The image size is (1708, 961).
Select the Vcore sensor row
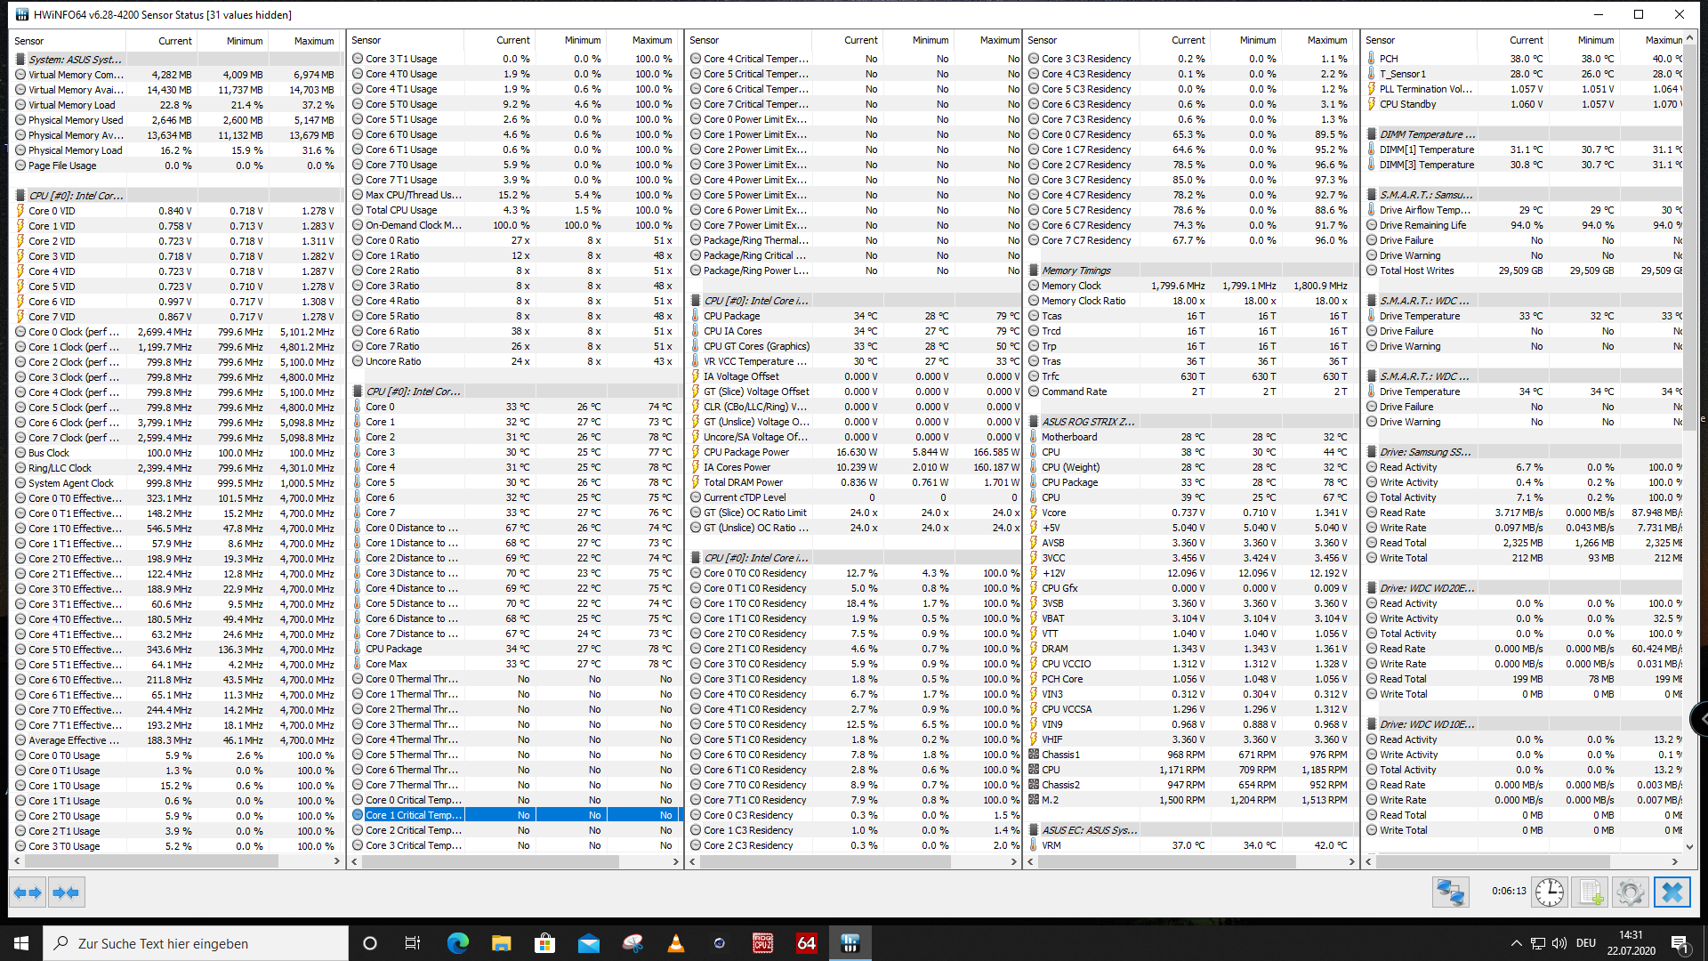(1190, 513)
